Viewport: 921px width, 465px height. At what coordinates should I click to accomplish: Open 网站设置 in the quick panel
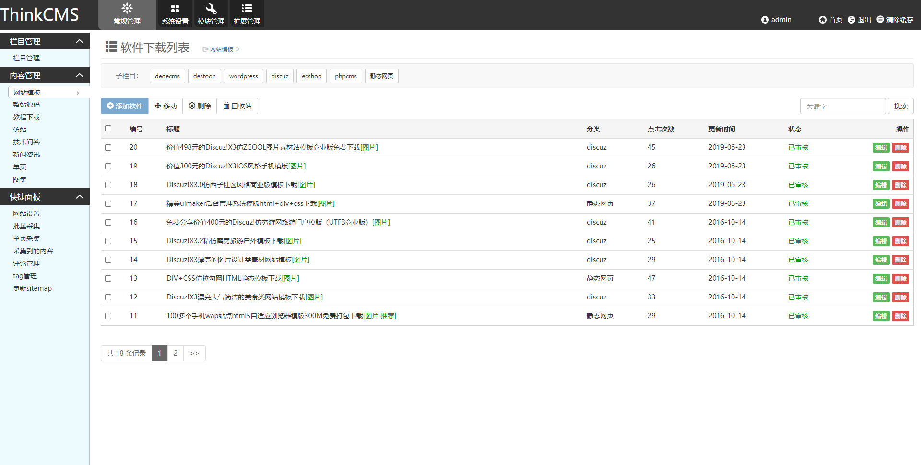point(26,214)
